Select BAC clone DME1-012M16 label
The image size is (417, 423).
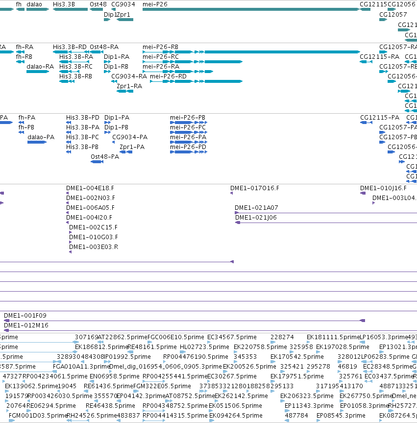(x=26, y=325)
